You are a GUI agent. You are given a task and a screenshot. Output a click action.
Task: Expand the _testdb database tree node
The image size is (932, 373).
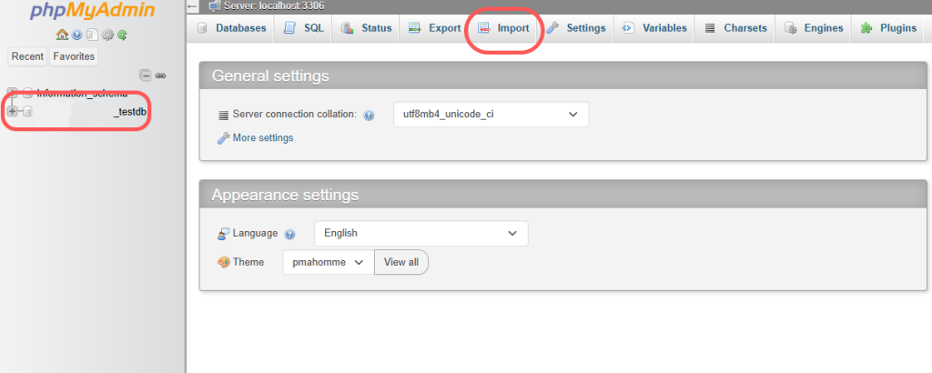coord(13,111)
